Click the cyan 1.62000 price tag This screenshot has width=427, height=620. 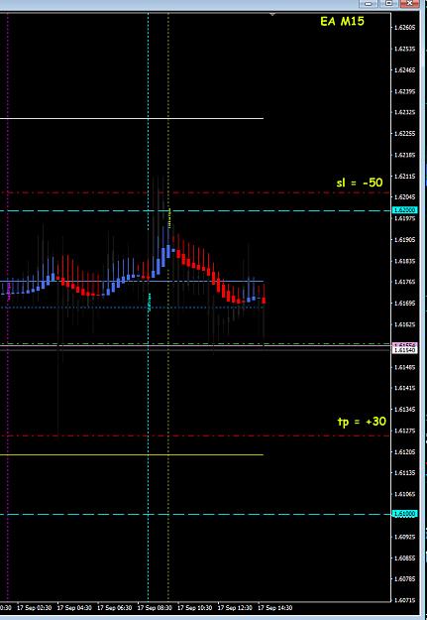(x=405, y=210)
